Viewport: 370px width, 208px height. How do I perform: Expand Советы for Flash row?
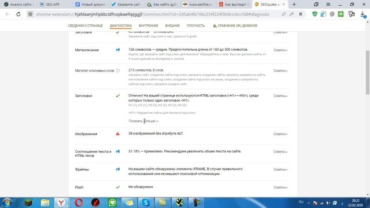(280, 187)
